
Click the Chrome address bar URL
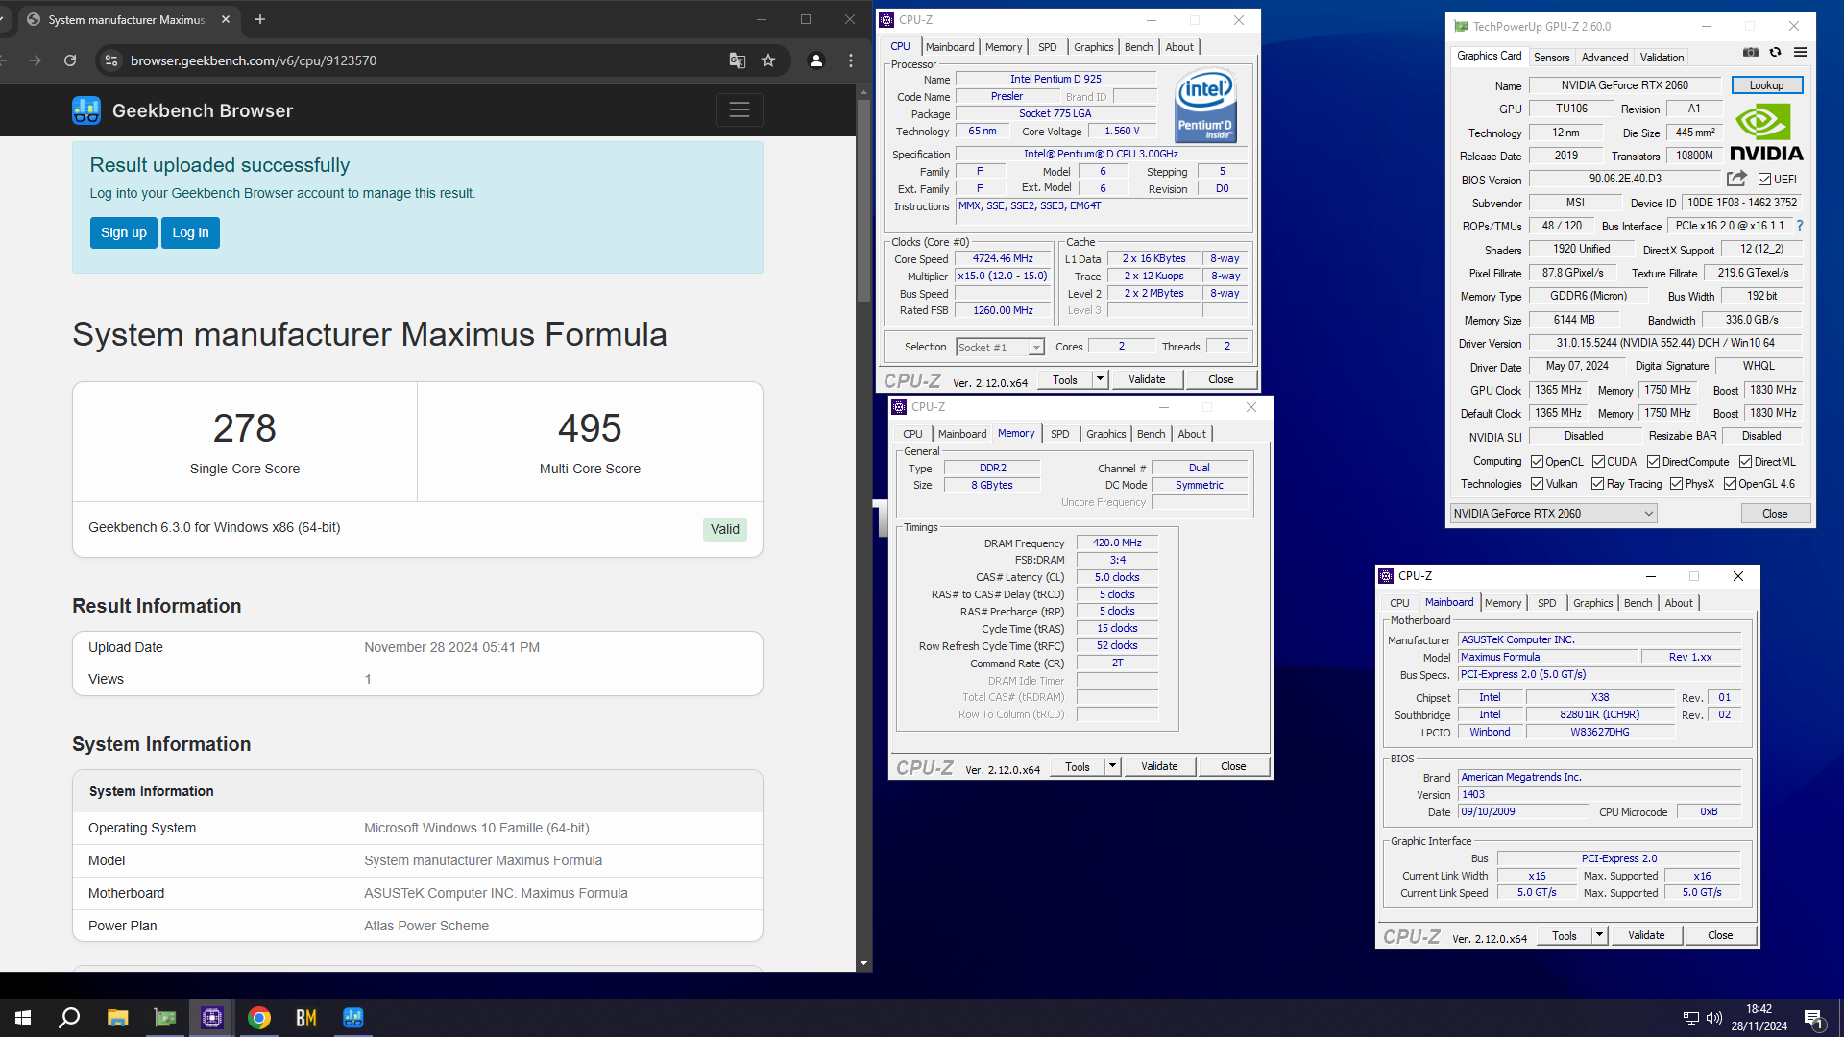click(254, 60)
